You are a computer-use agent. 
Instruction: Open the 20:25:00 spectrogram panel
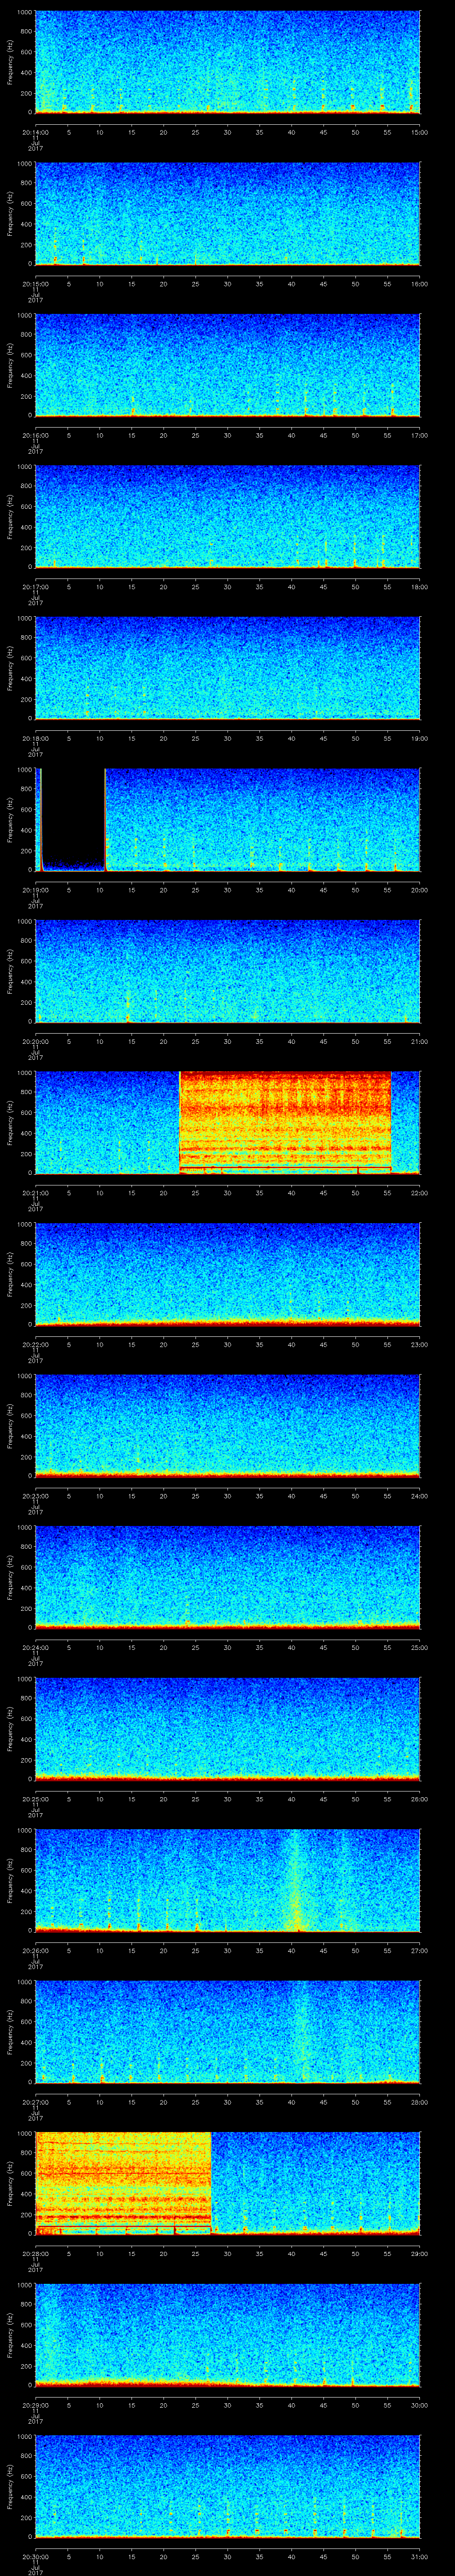227,1727
